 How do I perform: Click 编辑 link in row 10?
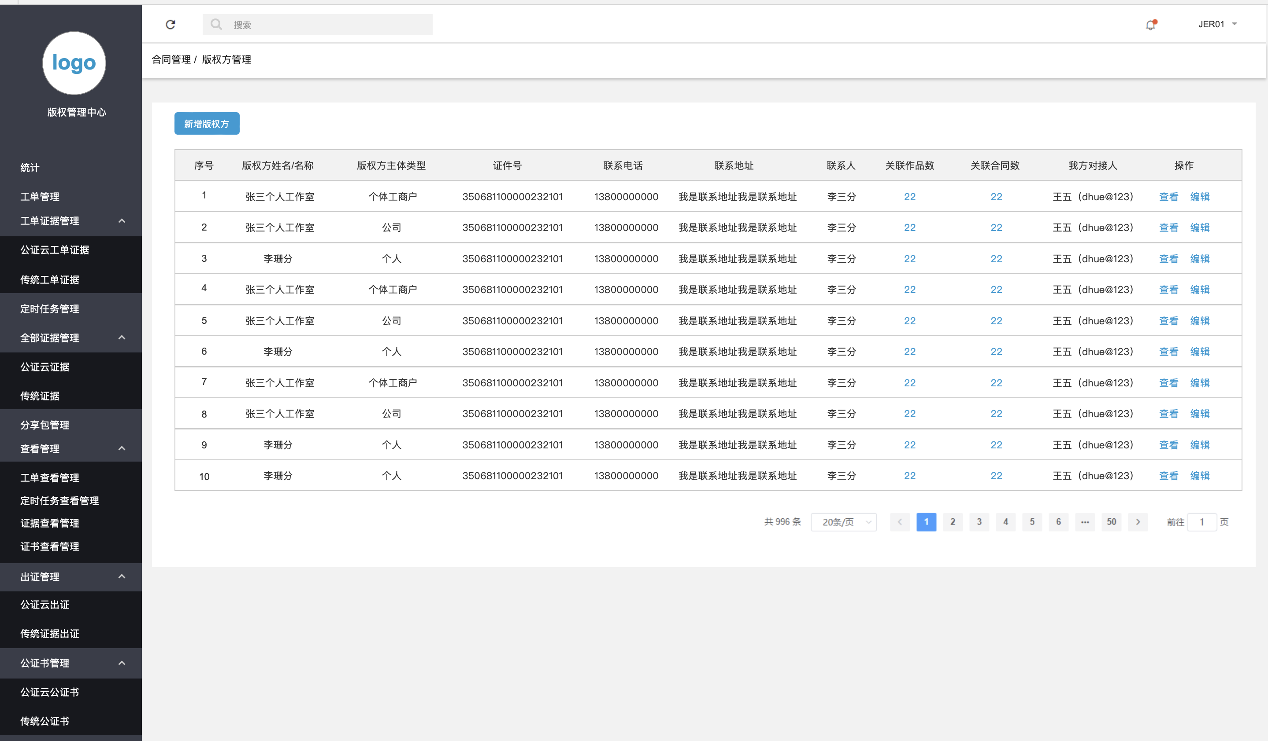(x=1200, y=476)
